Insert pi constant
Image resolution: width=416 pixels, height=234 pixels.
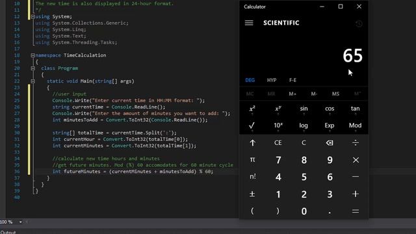click(x=252, y=160)
